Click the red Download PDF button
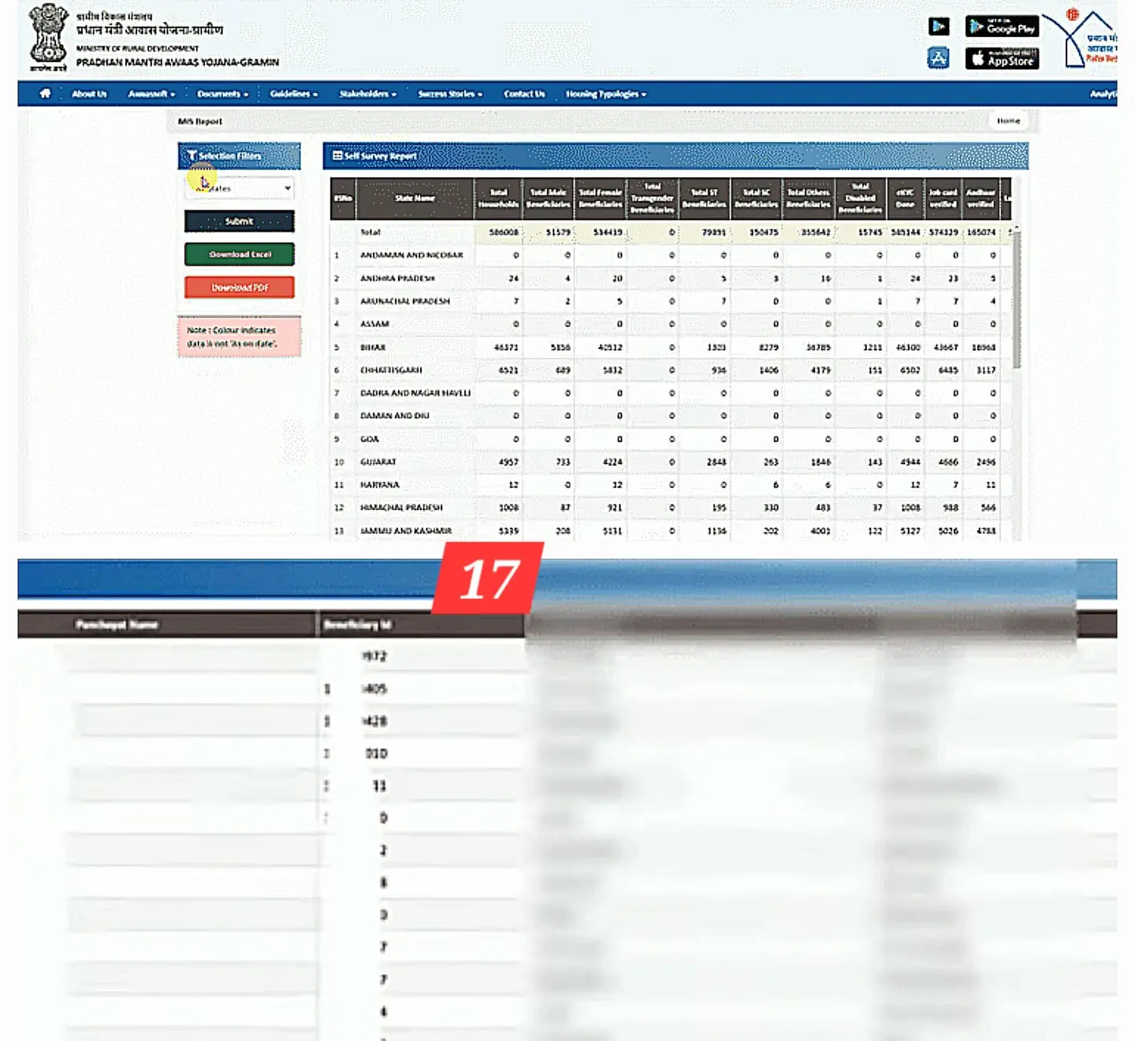Viewport: 1135px width, 1041px height. (x=240, y=288)
